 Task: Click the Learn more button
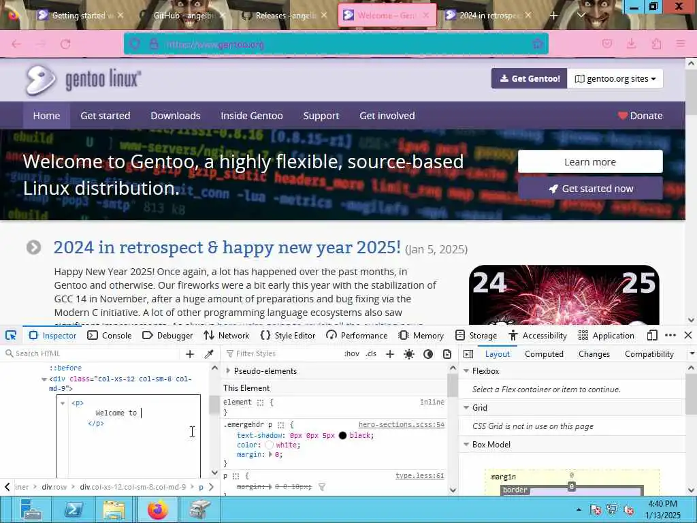pyautogui.click(x=590, y=161)
